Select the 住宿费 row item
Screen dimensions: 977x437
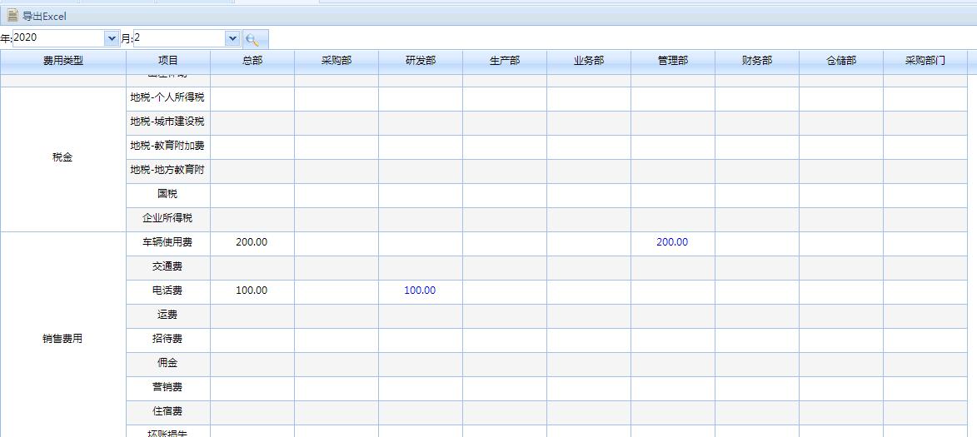(168, 412)
